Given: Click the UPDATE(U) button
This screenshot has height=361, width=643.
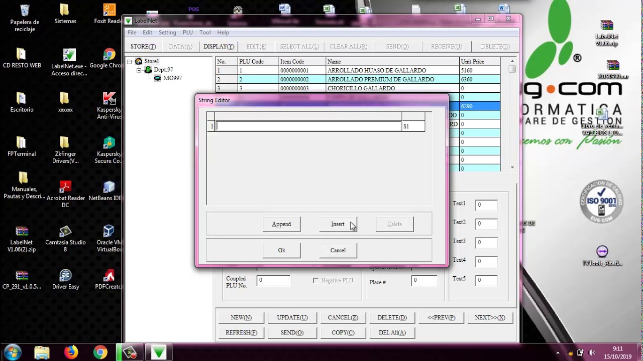Looking at the screenshot, I should 292,317.
